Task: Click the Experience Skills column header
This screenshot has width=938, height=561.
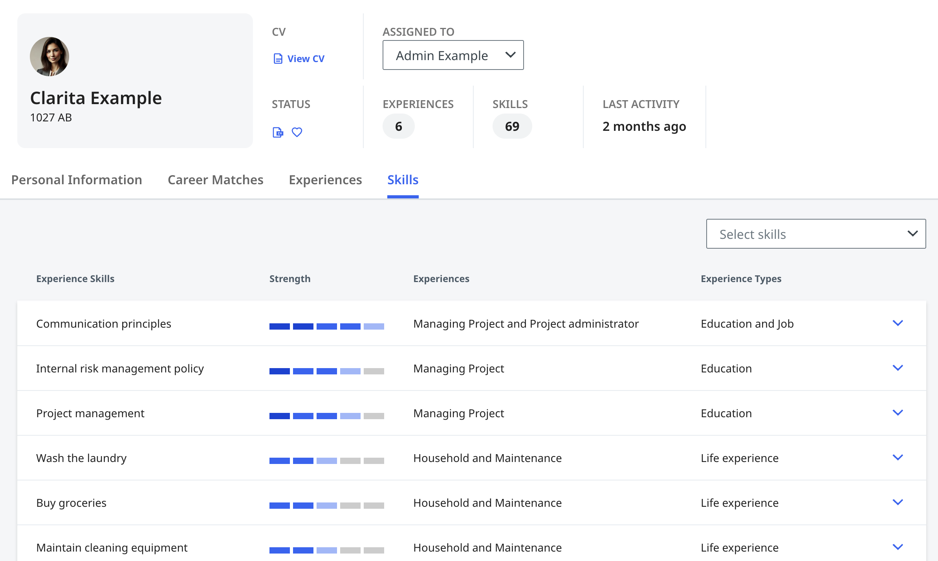Action: click(x=75, y=279)
